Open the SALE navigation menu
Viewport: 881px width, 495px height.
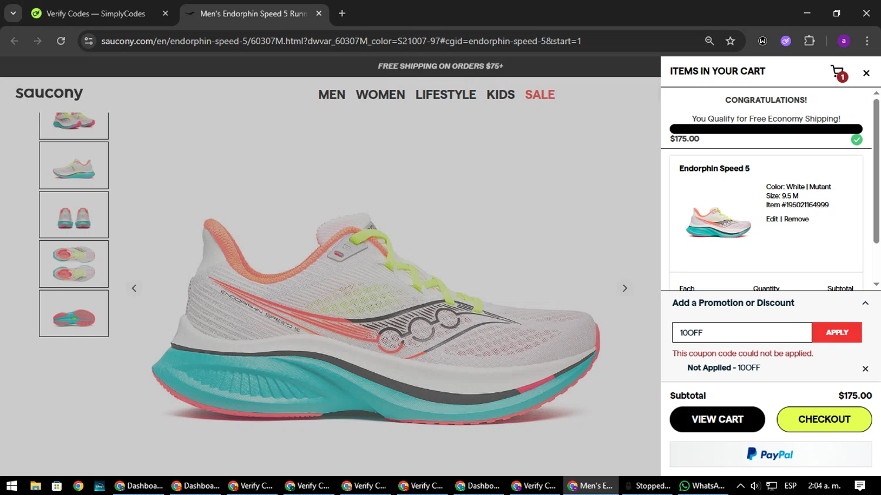[540, 95]
